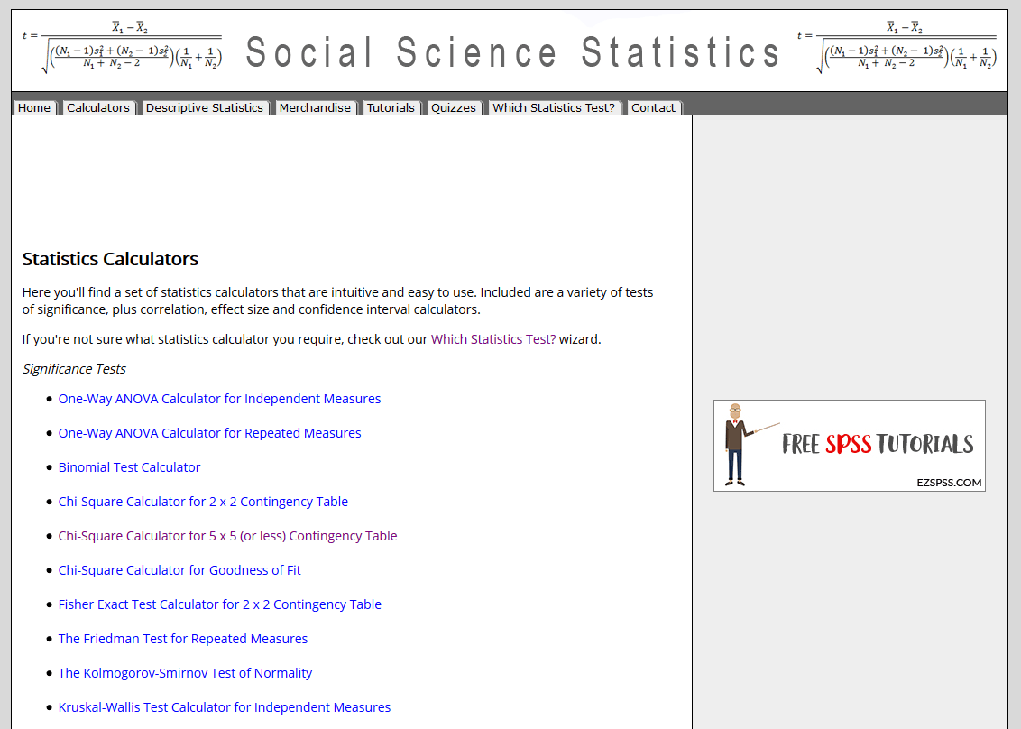The width and height of the screenshot is (1021, 729).
Task: Open the Quizzes menu tab
Action: tap(454, 108)
